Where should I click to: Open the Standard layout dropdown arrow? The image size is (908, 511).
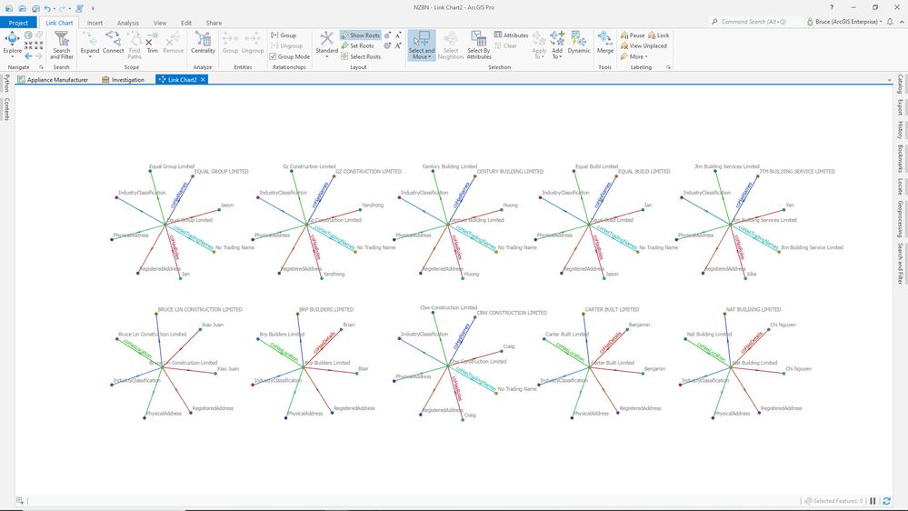(326, 56)
